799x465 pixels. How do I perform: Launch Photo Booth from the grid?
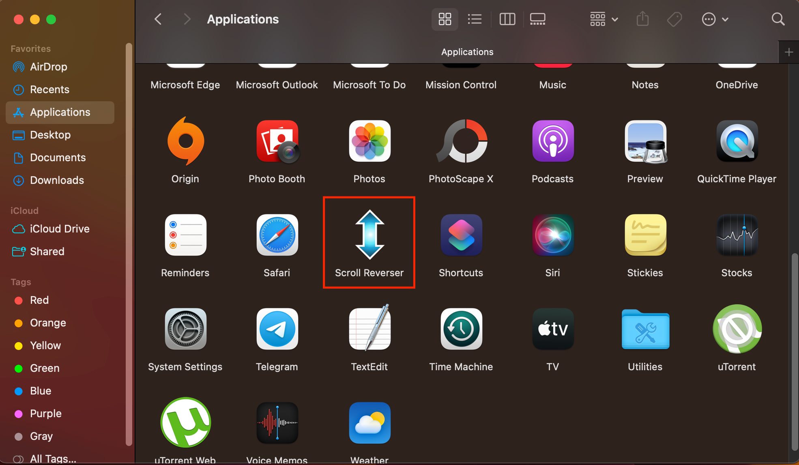point(277,141)
